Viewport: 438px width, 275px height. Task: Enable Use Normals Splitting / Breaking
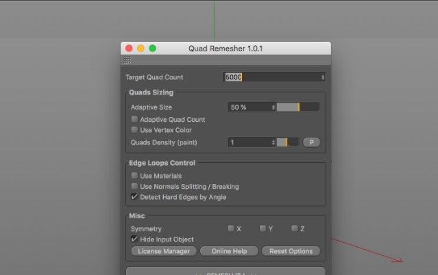click(x=134, y=186)
